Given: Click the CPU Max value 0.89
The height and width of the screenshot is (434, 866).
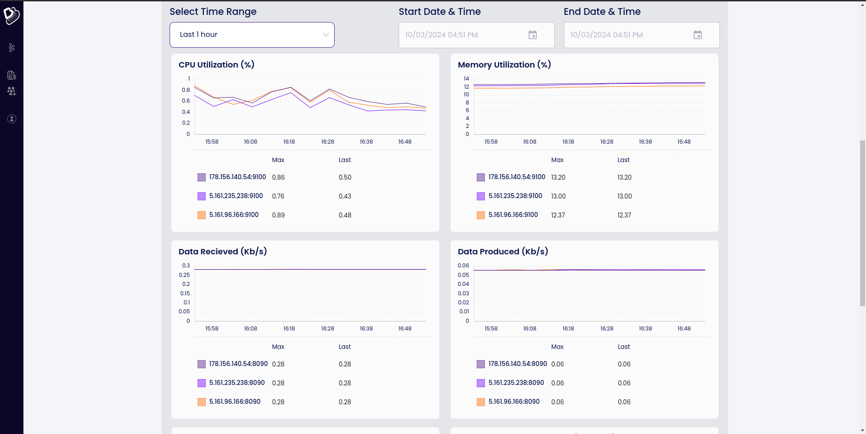Looking at the screenshot, I should pos(278,215).
